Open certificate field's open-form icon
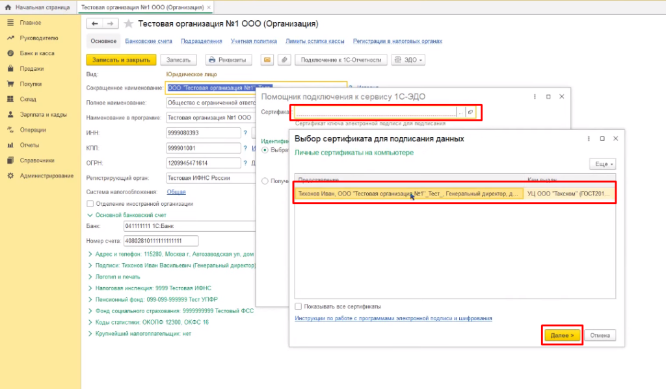The width and height of the screenshot is (666, 389). point(470,112)
